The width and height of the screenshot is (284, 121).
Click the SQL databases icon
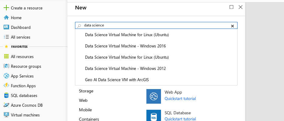[x=6, y=95]
